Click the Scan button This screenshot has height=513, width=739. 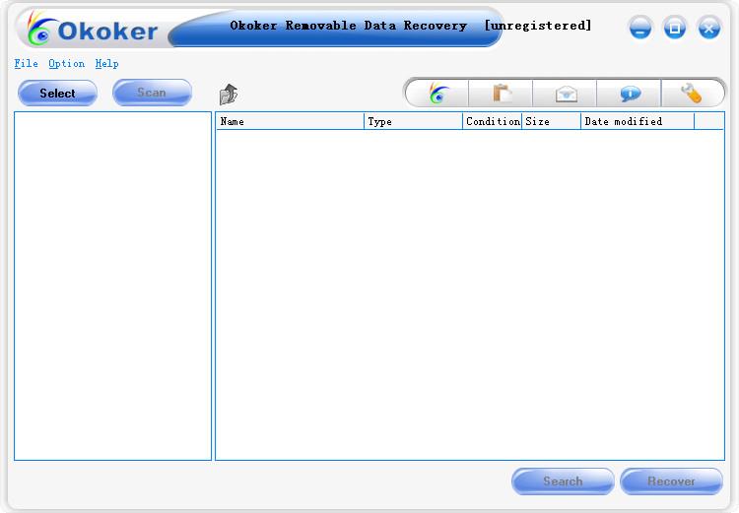click(x=152, y=93)
